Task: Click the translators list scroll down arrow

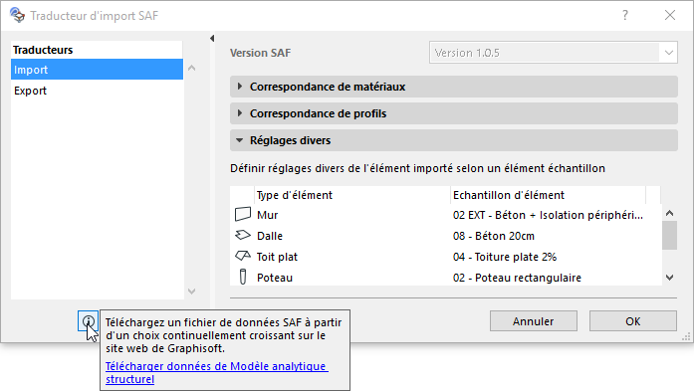Action: [x=191, y=292]
